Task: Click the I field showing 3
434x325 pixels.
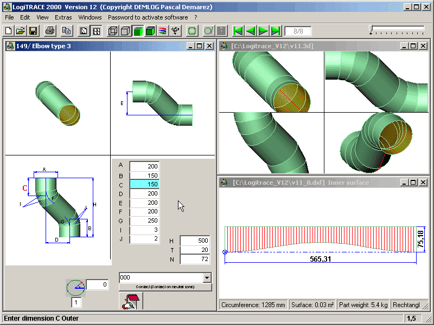Action: click(x=144, y=230)
